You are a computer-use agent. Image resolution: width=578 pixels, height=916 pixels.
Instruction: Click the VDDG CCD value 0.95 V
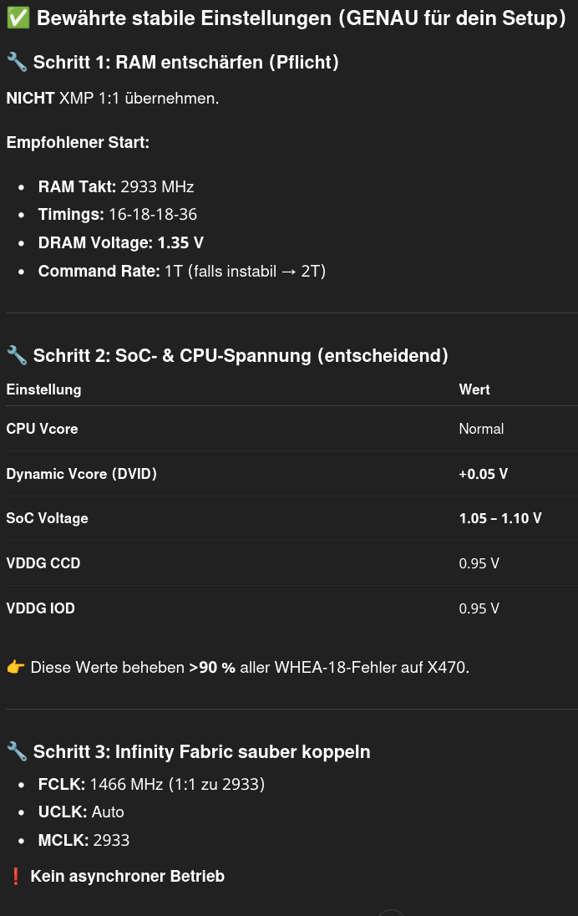[x=479, y=563]
